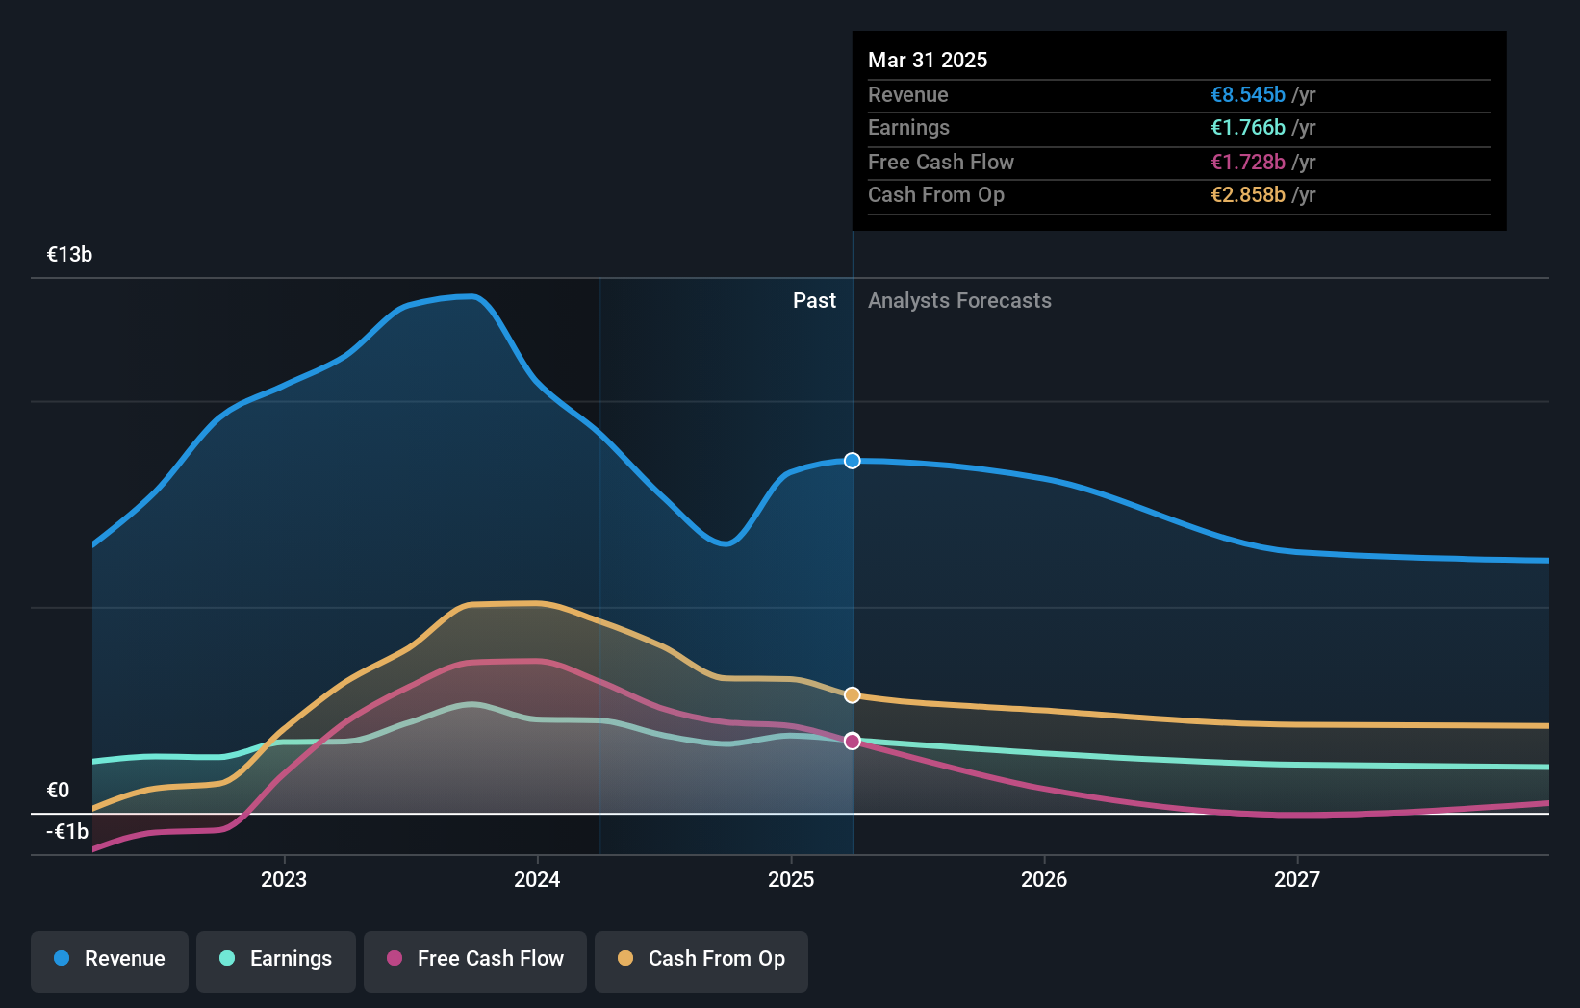Click the blue Revenue data point marker

point(853,461)
